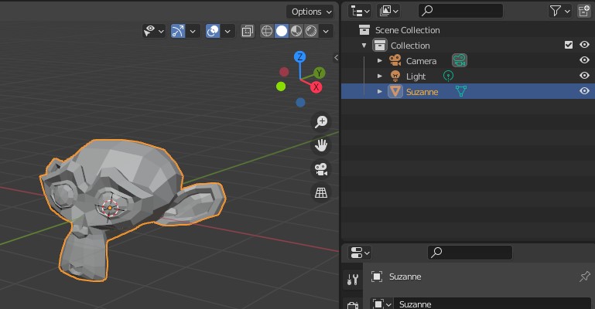Click the Zoom view magnifier icon
This screenshot has height=309, width=595.
[321, 122]
